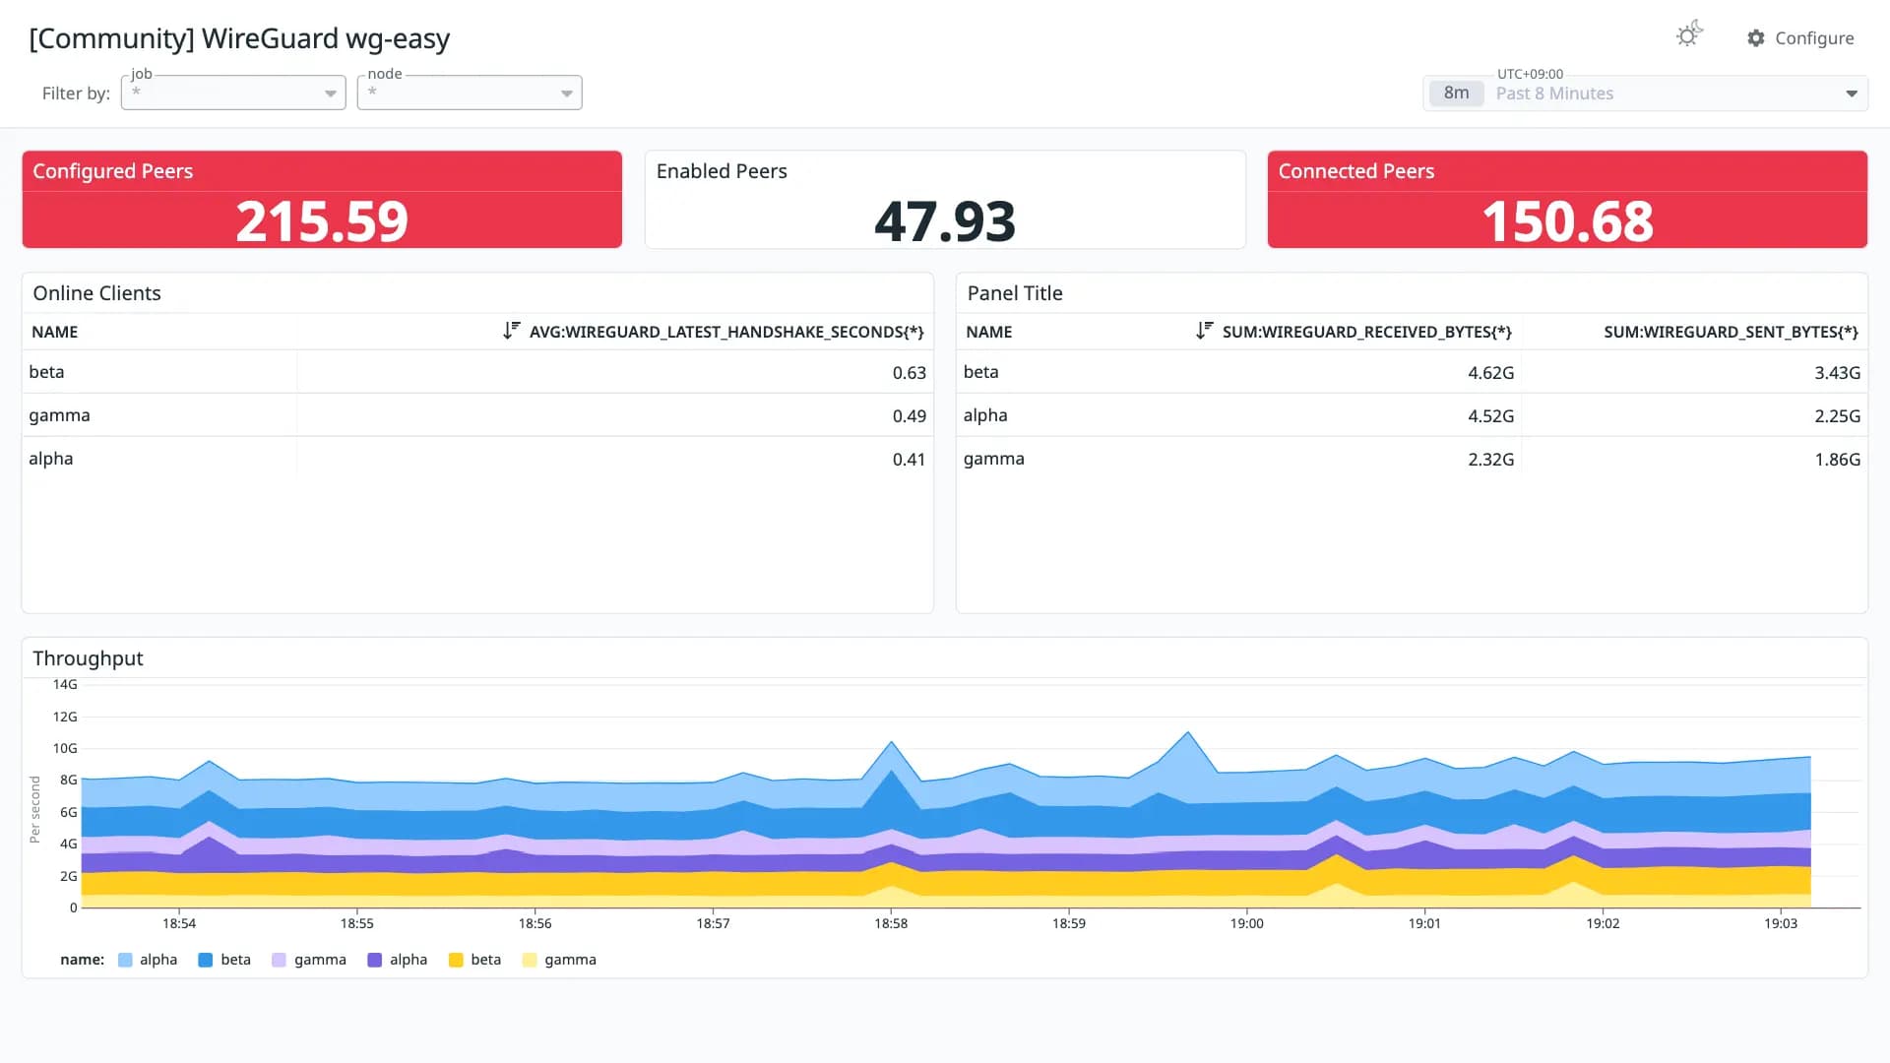Open the Connected Peers widget
The width and height of the screenshot is (1890, 1063).
(1567, 199)
